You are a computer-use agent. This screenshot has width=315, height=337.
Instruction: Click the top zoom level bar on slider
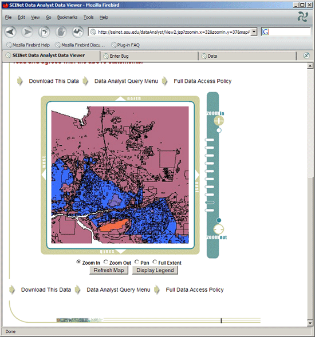tap(210, 140)
